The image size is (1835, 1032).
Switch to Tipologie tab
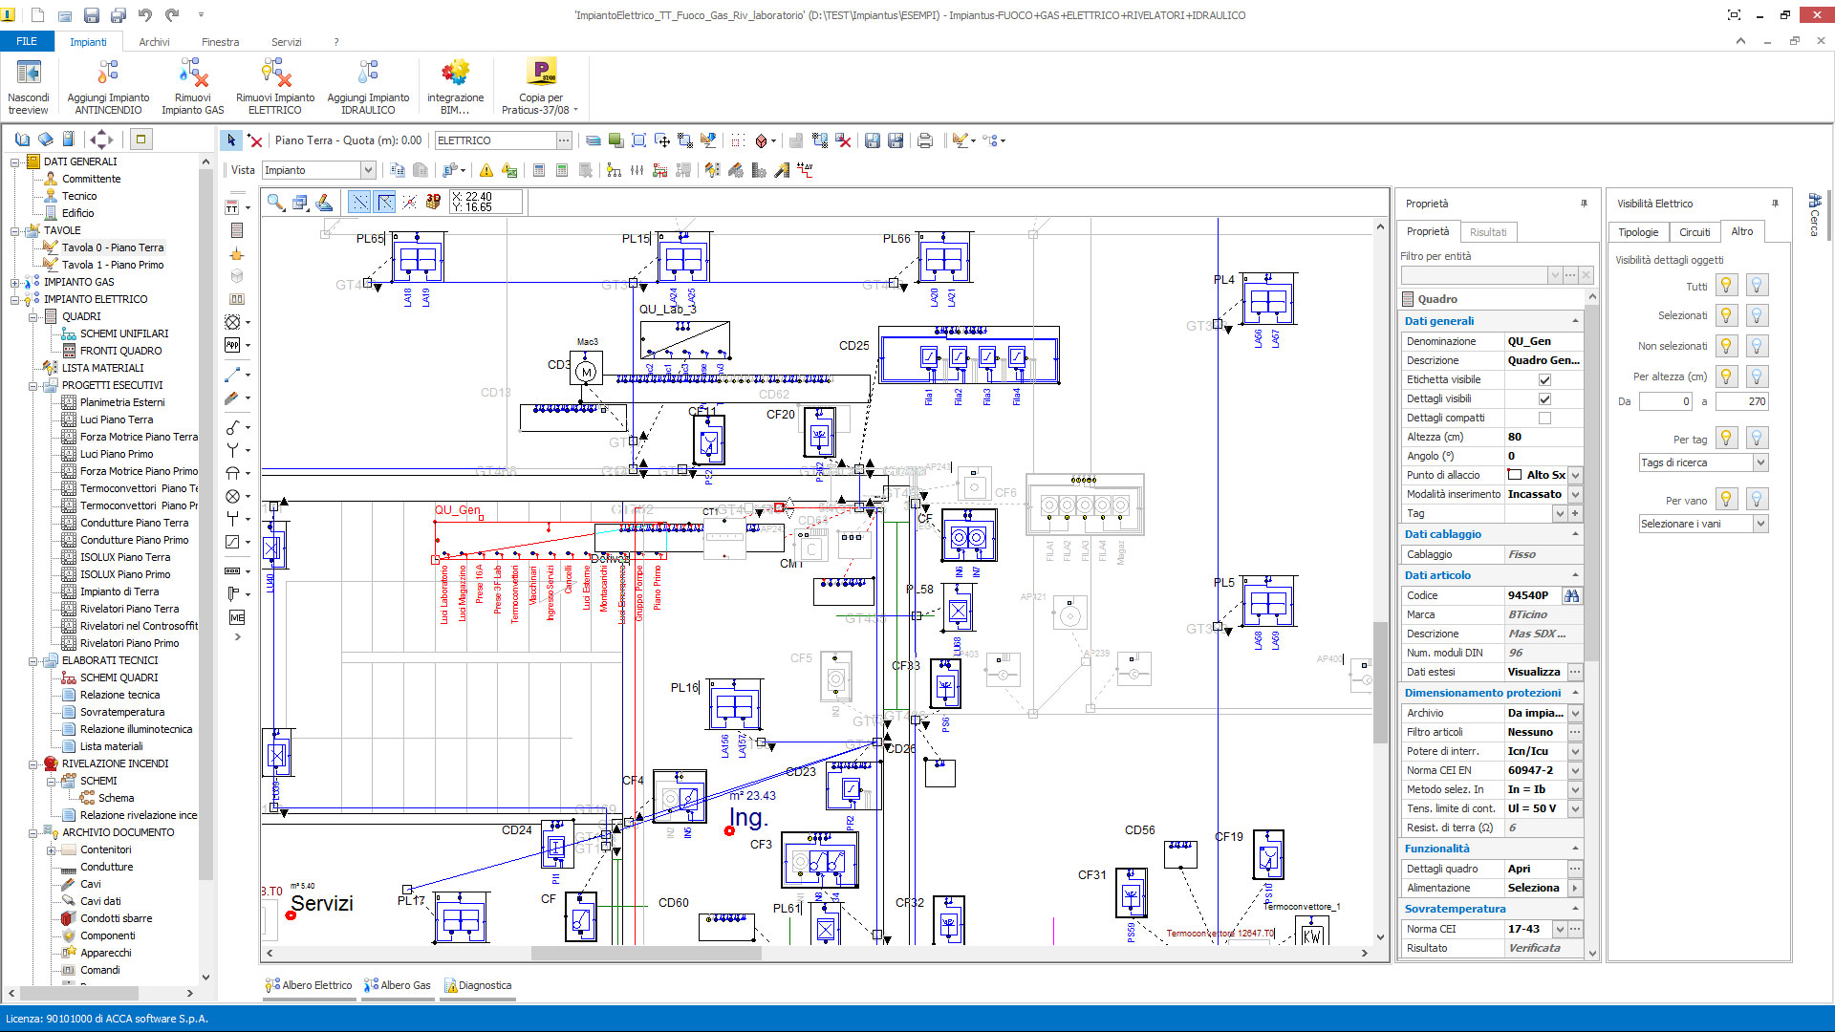pyautogui.click(x=1638, y=232)
